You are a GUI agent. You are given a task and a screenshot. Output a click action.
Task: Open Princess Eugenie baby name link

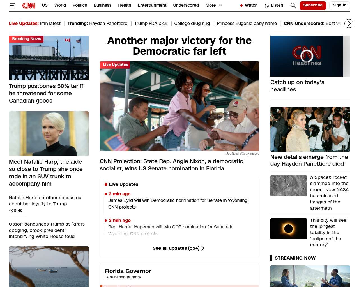[247, 24]
